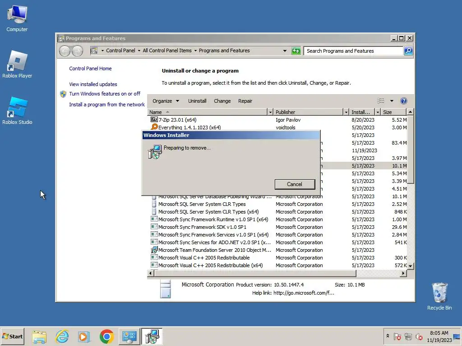This screenshot has height=346, width=462.
Task: Sort by the Size column header
Action: (394, 112)
